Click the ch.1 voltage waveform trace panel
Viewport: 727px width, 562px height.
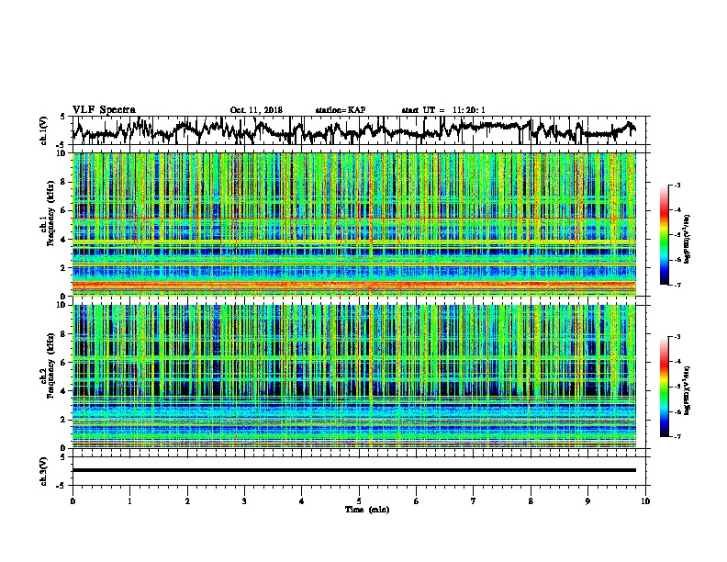pyautogui.click(x=359, y=130)
